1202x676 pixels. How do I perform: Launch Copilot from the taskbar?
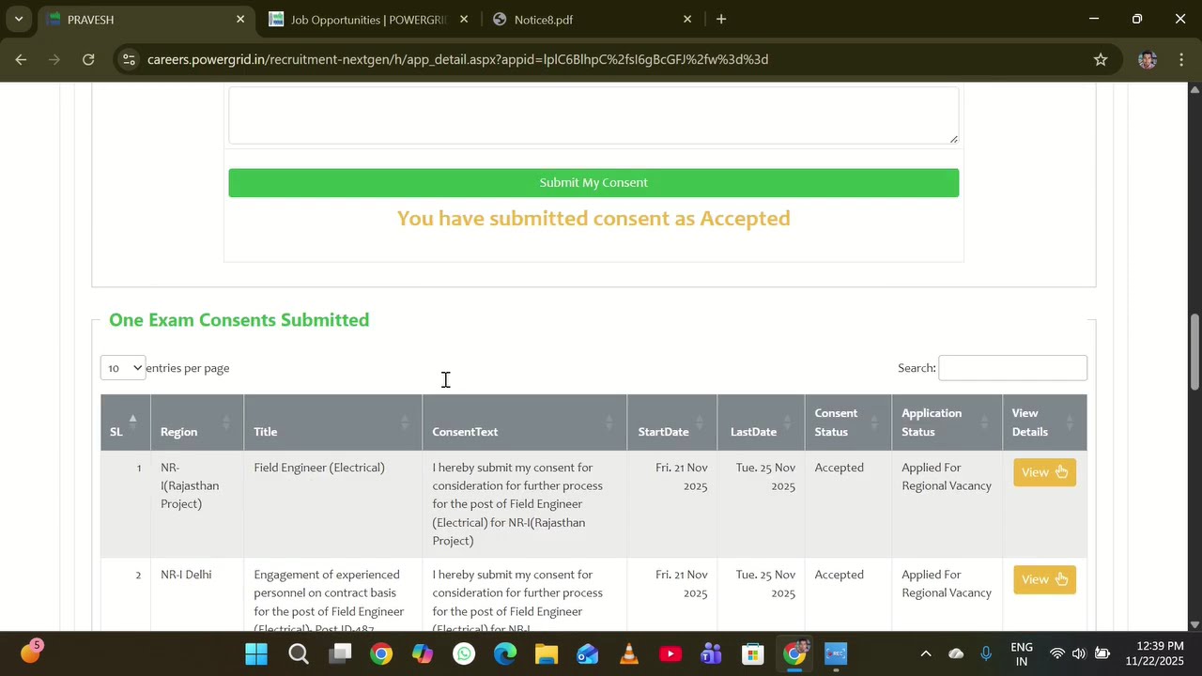(423, 654)
